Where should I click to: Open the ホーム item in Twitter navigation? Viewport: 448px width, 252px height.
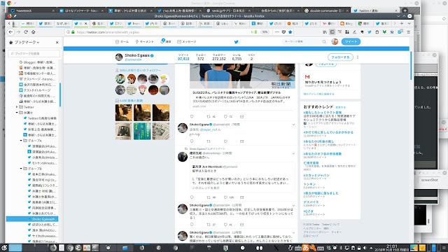tap(122, 42)
